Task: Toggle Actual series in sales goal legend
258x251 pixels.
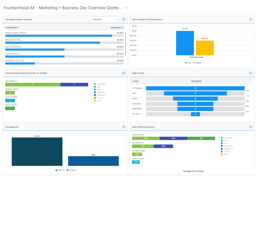Action: pos(197,63)
